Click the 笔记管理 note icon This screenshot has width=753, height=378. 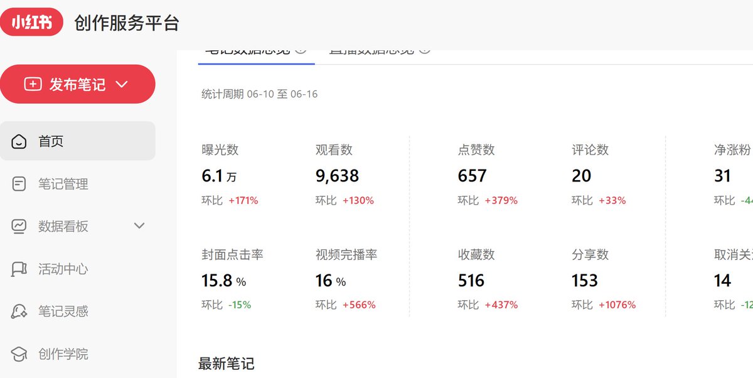(19, 184)
